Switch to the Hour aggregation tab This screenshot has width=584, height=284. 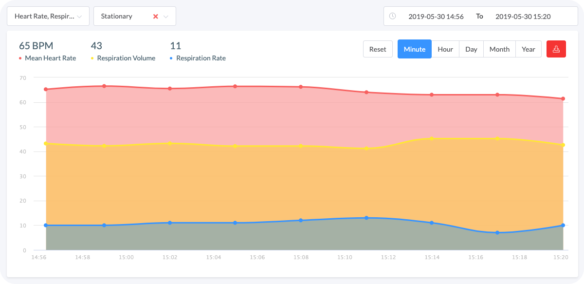(445, 49)
